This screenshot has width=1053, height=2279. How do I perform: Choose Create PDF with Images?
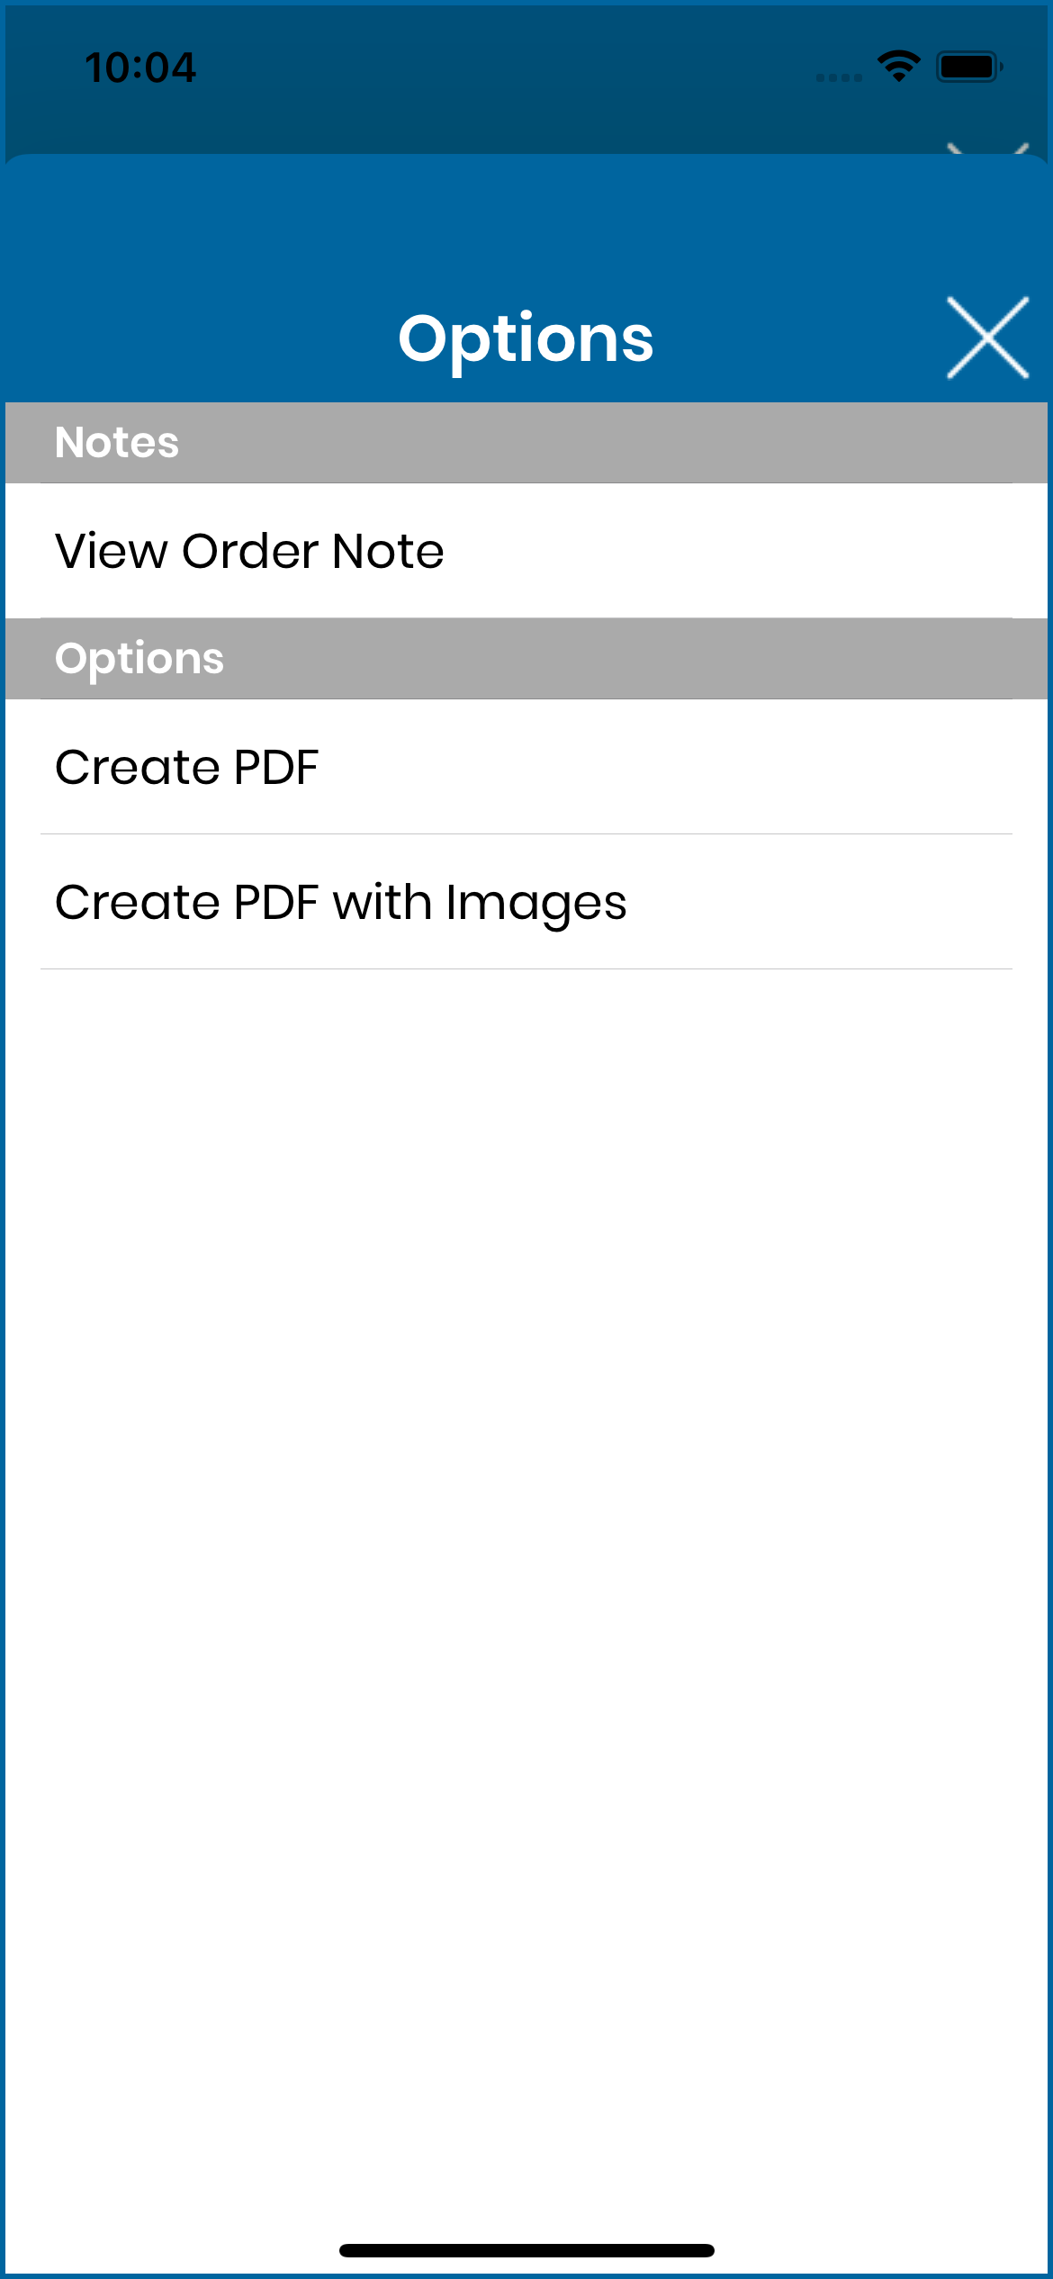tap(526, 902)
